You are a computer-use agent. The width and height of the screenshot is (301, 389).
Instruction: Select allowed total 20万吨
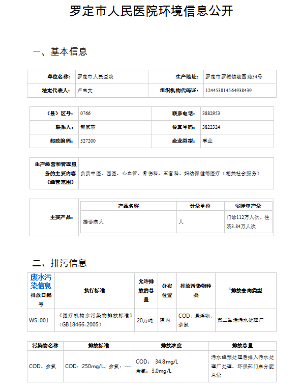coord(145,321)
